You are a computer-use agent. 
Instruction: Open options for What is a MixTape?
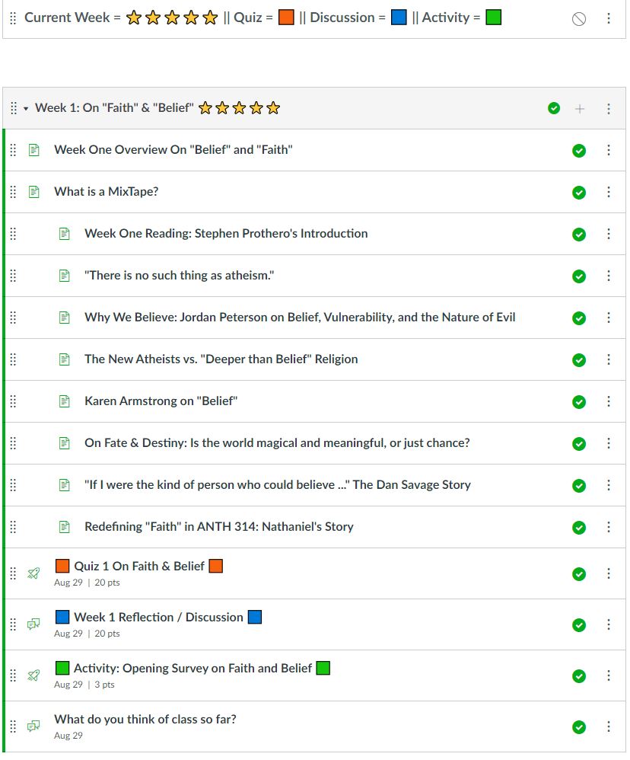[608, 192]
